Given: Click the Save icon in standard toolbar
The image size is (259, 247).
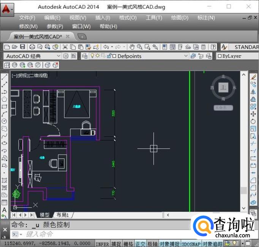Looking at the screenshot, I should click(22, 47).
